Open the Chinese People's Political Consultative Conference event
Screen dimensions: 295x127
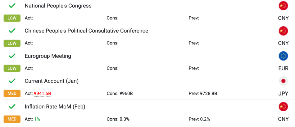coord(86,31)
